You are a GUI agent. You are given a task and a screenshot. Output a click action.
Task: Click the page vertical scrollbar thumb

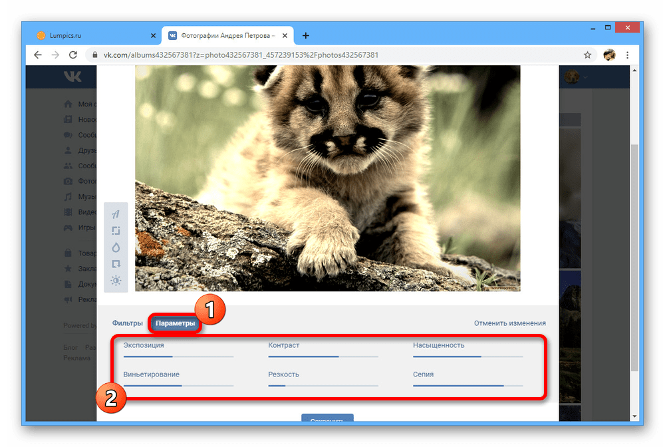click(x=634, y=258)
